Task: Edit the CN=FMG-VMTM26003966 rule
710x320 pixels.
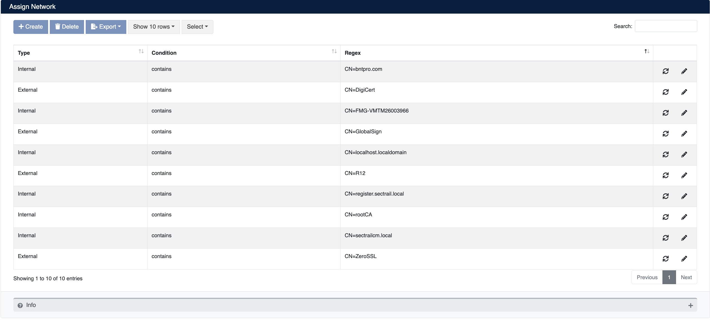Action: (684, 113)
